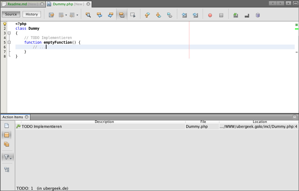Toggle group tasks by category icon
This screenshot has width=299, height=191.
7,169
